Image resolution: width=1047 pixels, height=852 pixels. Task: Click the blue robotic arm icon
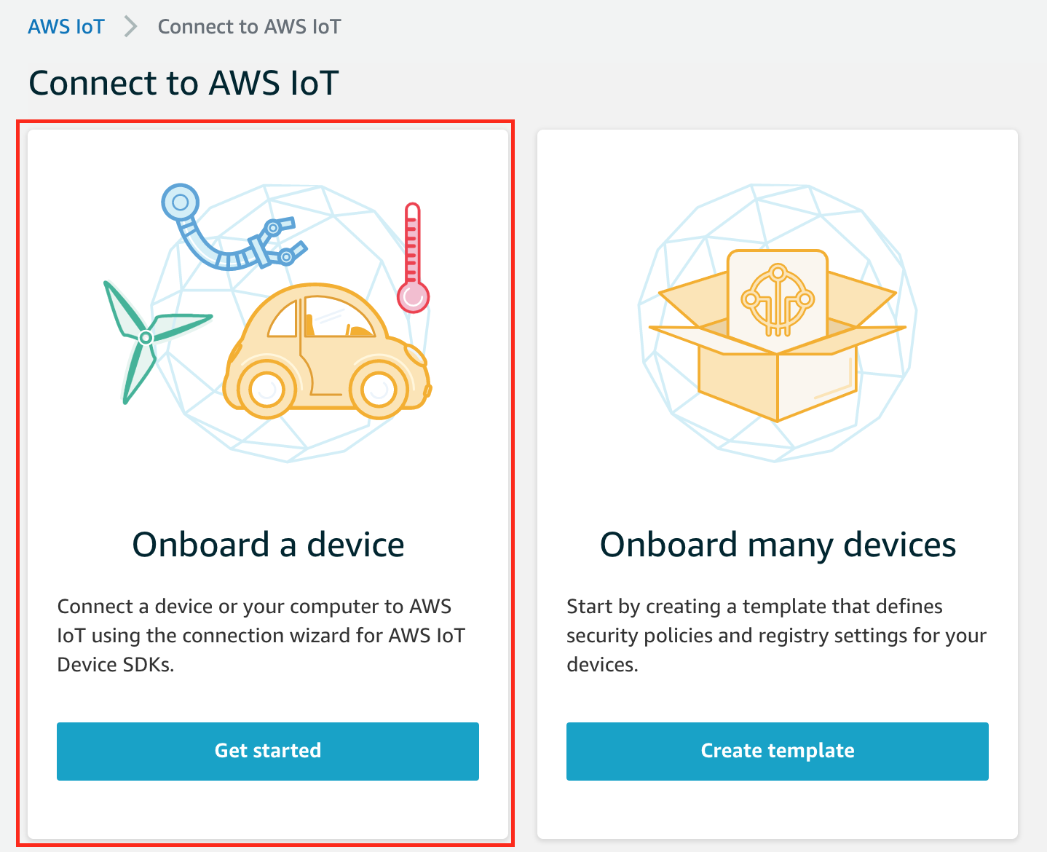232,226
